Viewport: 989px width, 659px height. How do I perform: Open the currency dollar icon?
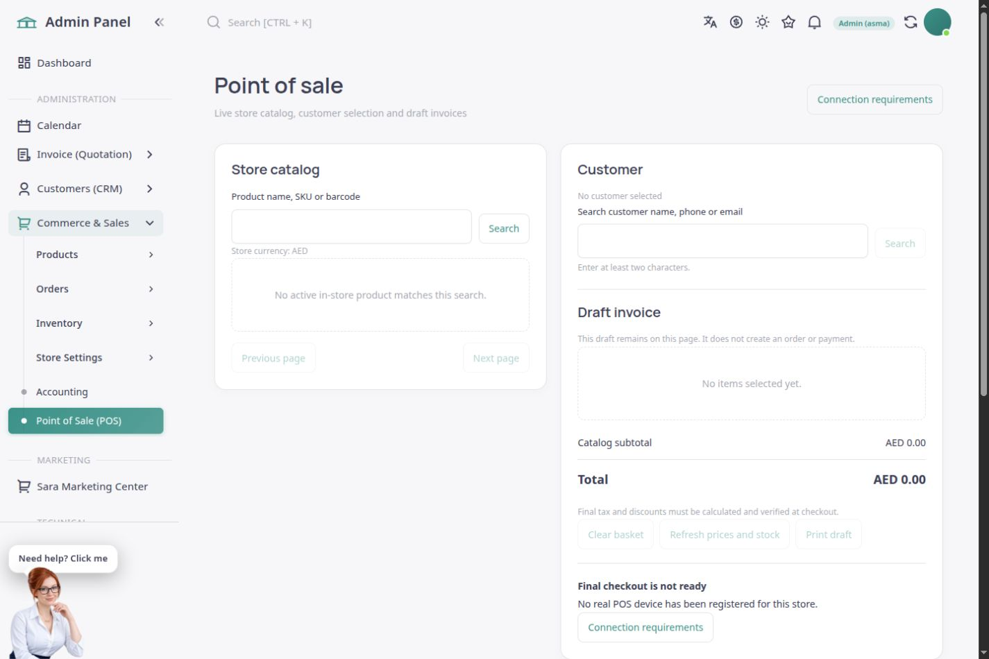click(736, 22)
